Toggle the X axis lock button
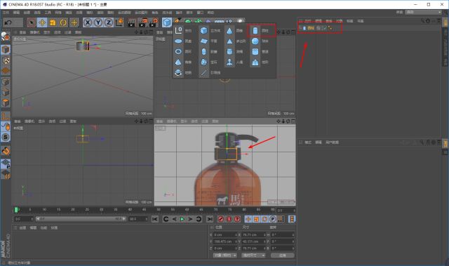The image size is (449, 266). pyautogui.click(x=88, y=22)
